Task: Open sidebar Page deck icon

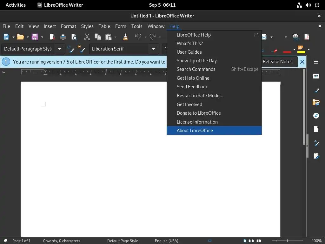Action: [x=316, y=129]
